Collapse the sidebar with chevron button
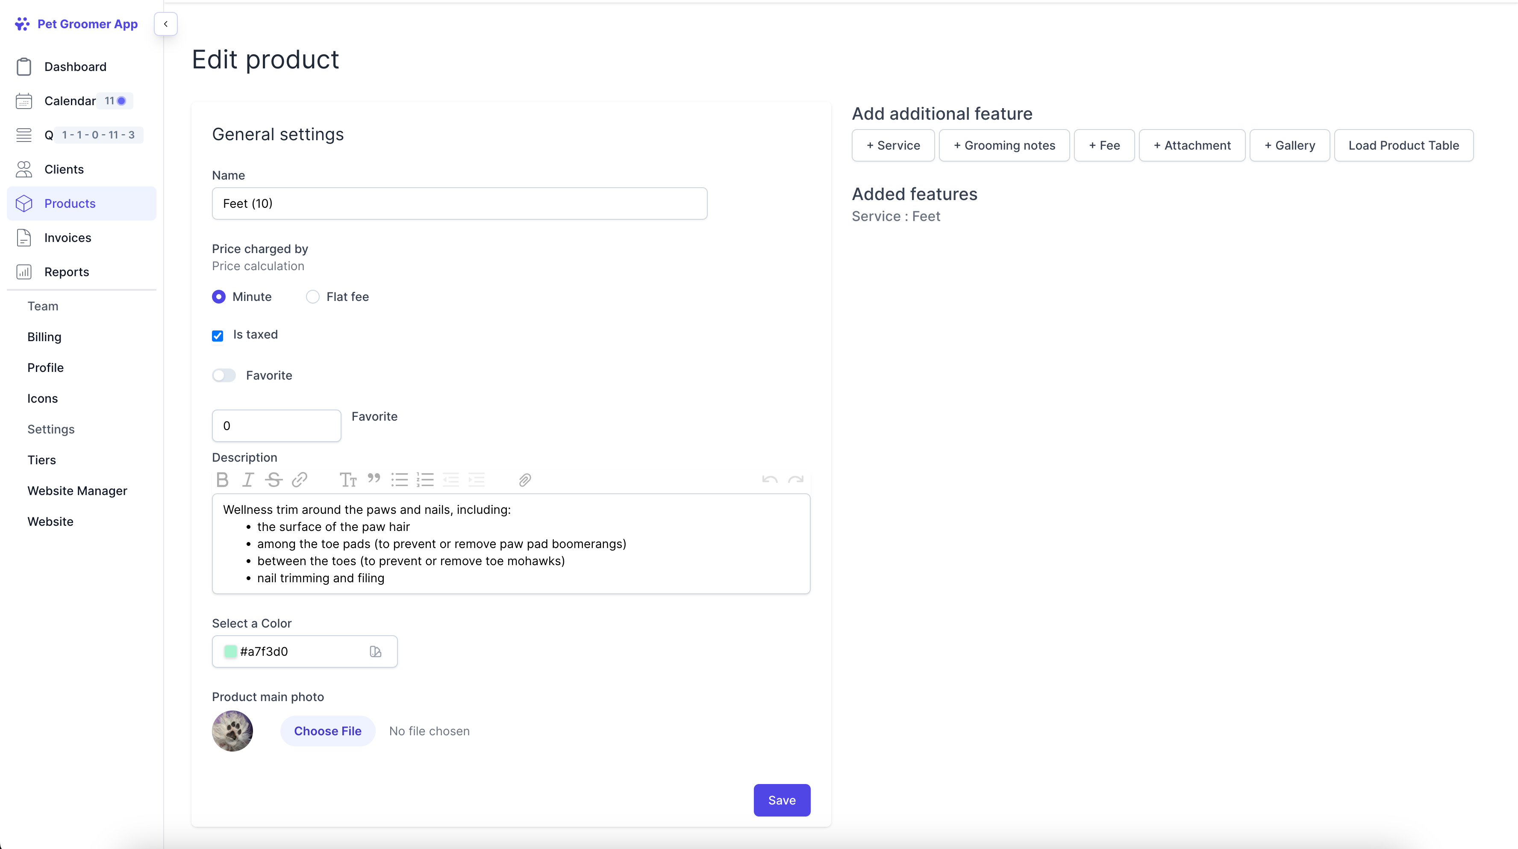Image resolution: width=1518 pixels, height=849 pixels. [165, 24]
